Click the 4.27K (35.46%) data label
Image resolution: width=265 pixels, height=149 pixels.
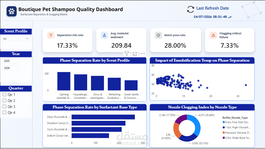pyautogui.click(x=206, y=115)
